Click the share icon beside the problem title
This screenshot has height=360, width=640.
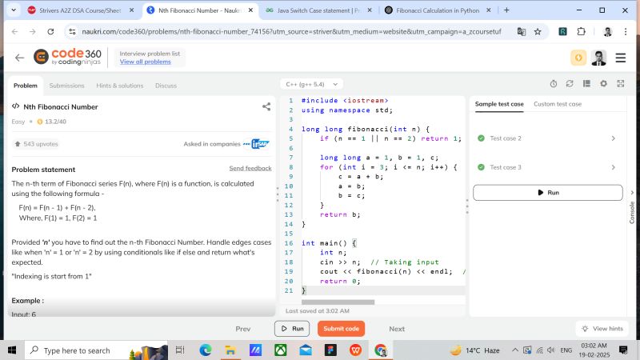pos(266,106)
